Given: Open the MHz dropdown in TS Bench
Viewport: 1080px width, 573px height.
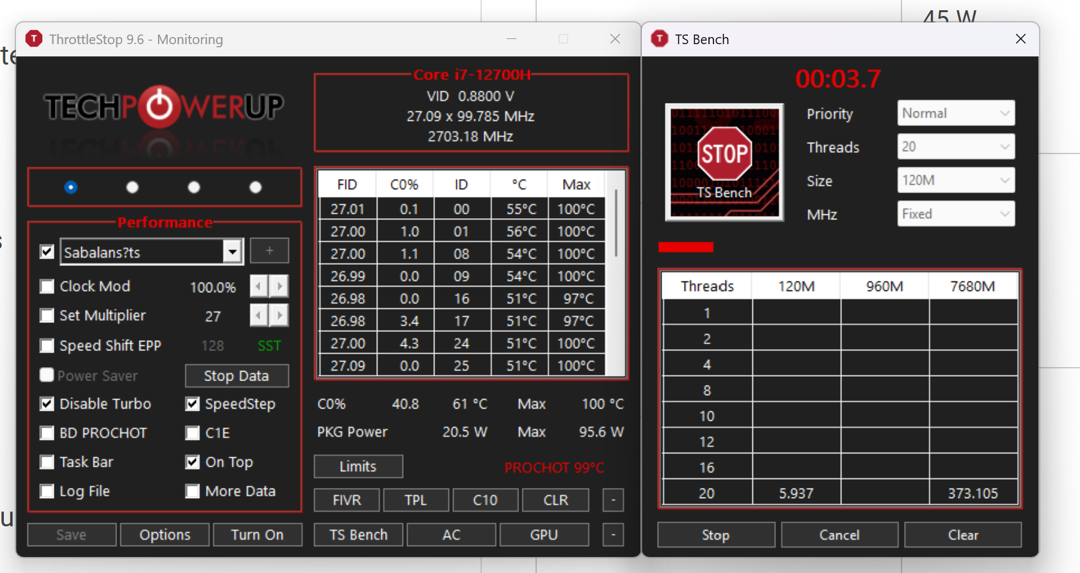Looking at the screenshot, I should coord(956,214).
